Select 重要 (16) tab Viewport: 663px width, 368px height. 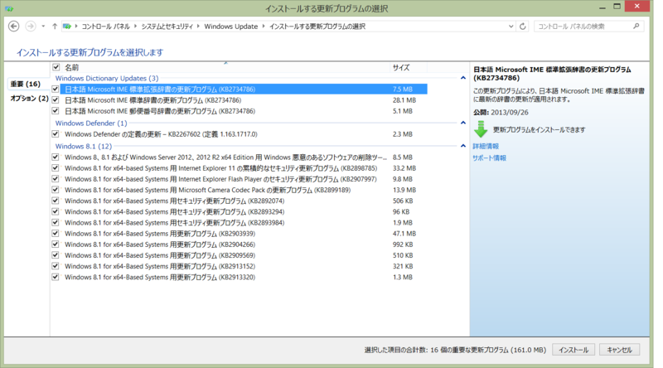point(26,84)
